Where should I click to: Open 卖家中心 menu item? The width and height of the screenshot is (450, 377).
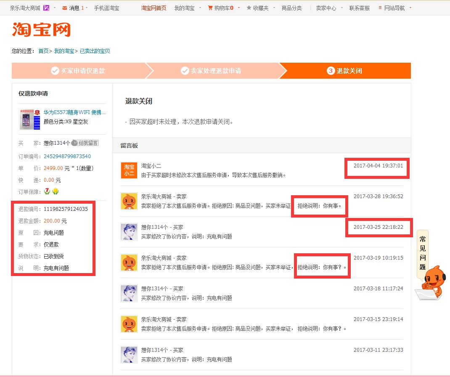click(x=326, y=8)
